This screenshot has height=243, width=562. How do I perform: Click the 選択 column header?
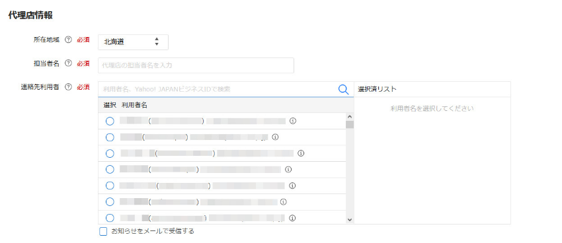click(110, 105)
